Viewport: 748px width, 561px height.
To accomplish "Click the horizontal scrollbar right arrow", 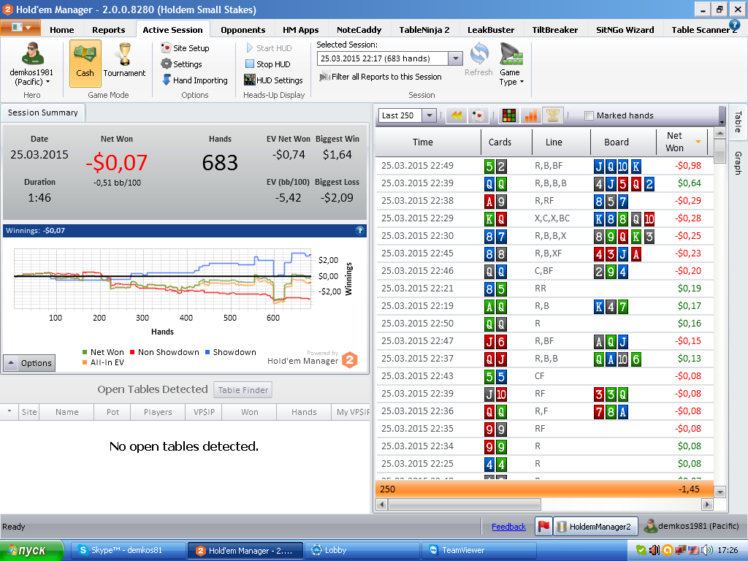I will (707, 504).
